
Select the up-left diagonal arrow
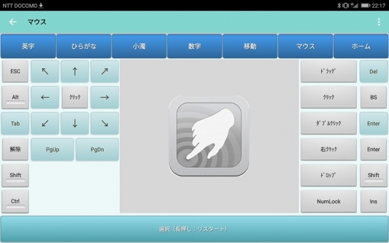[x=45, y=71]
